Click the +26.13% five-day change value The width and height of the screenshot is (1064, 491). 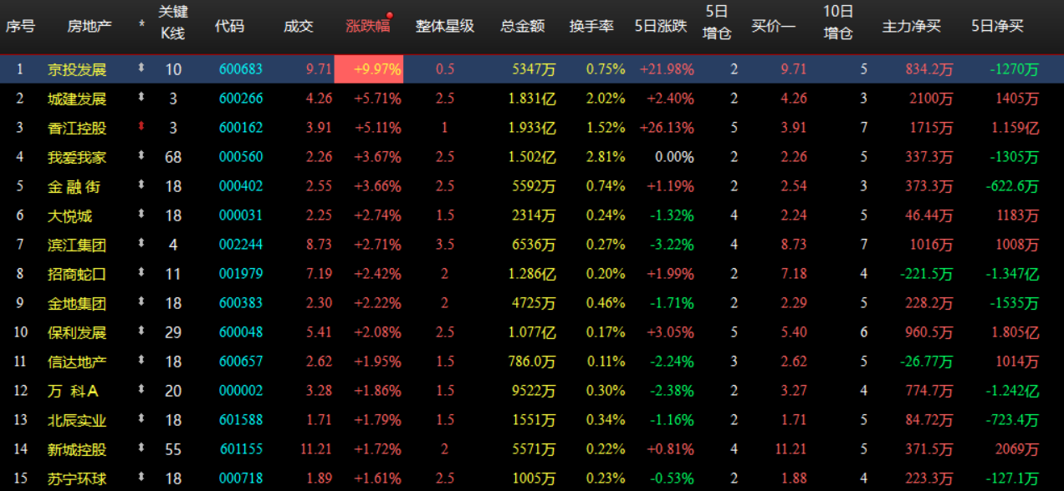coord(667,128)
